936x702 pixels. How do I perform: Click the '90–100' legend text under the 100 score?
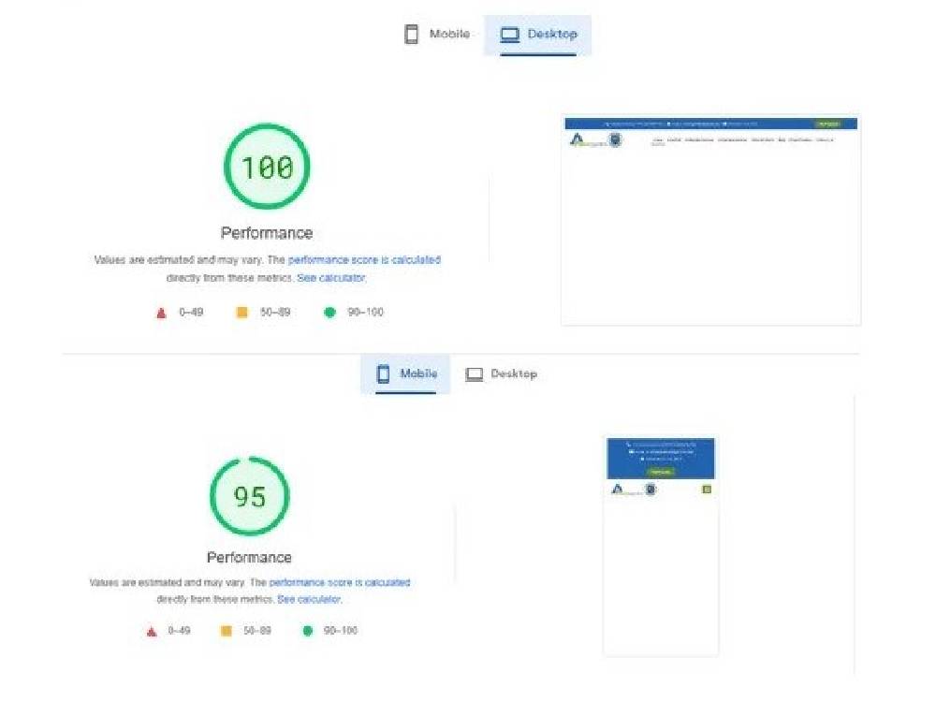pyautogui.click(x=365, y=313)
